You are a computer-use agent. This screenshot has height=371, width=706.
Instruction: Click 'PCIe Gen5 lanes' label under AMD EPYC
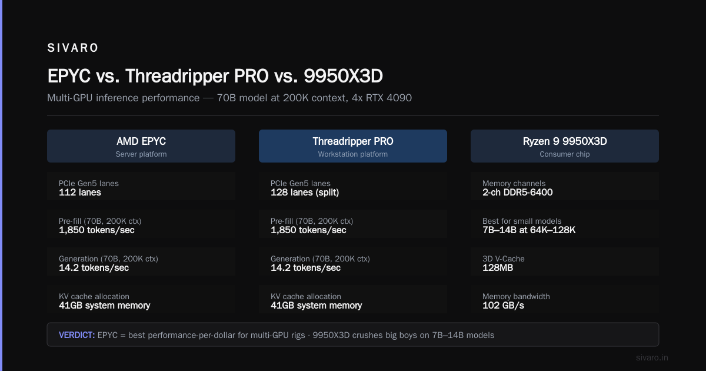(x=89, y=183)
